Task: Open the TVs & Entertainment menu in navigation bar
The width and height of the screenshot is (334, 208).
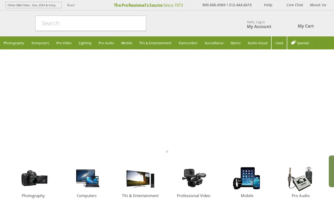Action: 155,43
